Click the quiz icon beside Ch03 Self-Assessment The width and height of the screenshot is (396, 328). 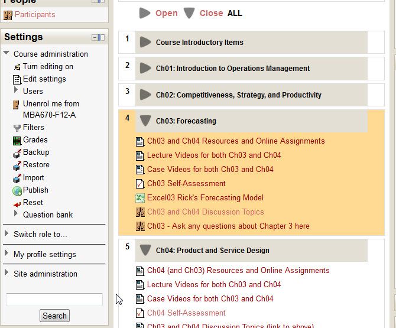tap(140, 184)
